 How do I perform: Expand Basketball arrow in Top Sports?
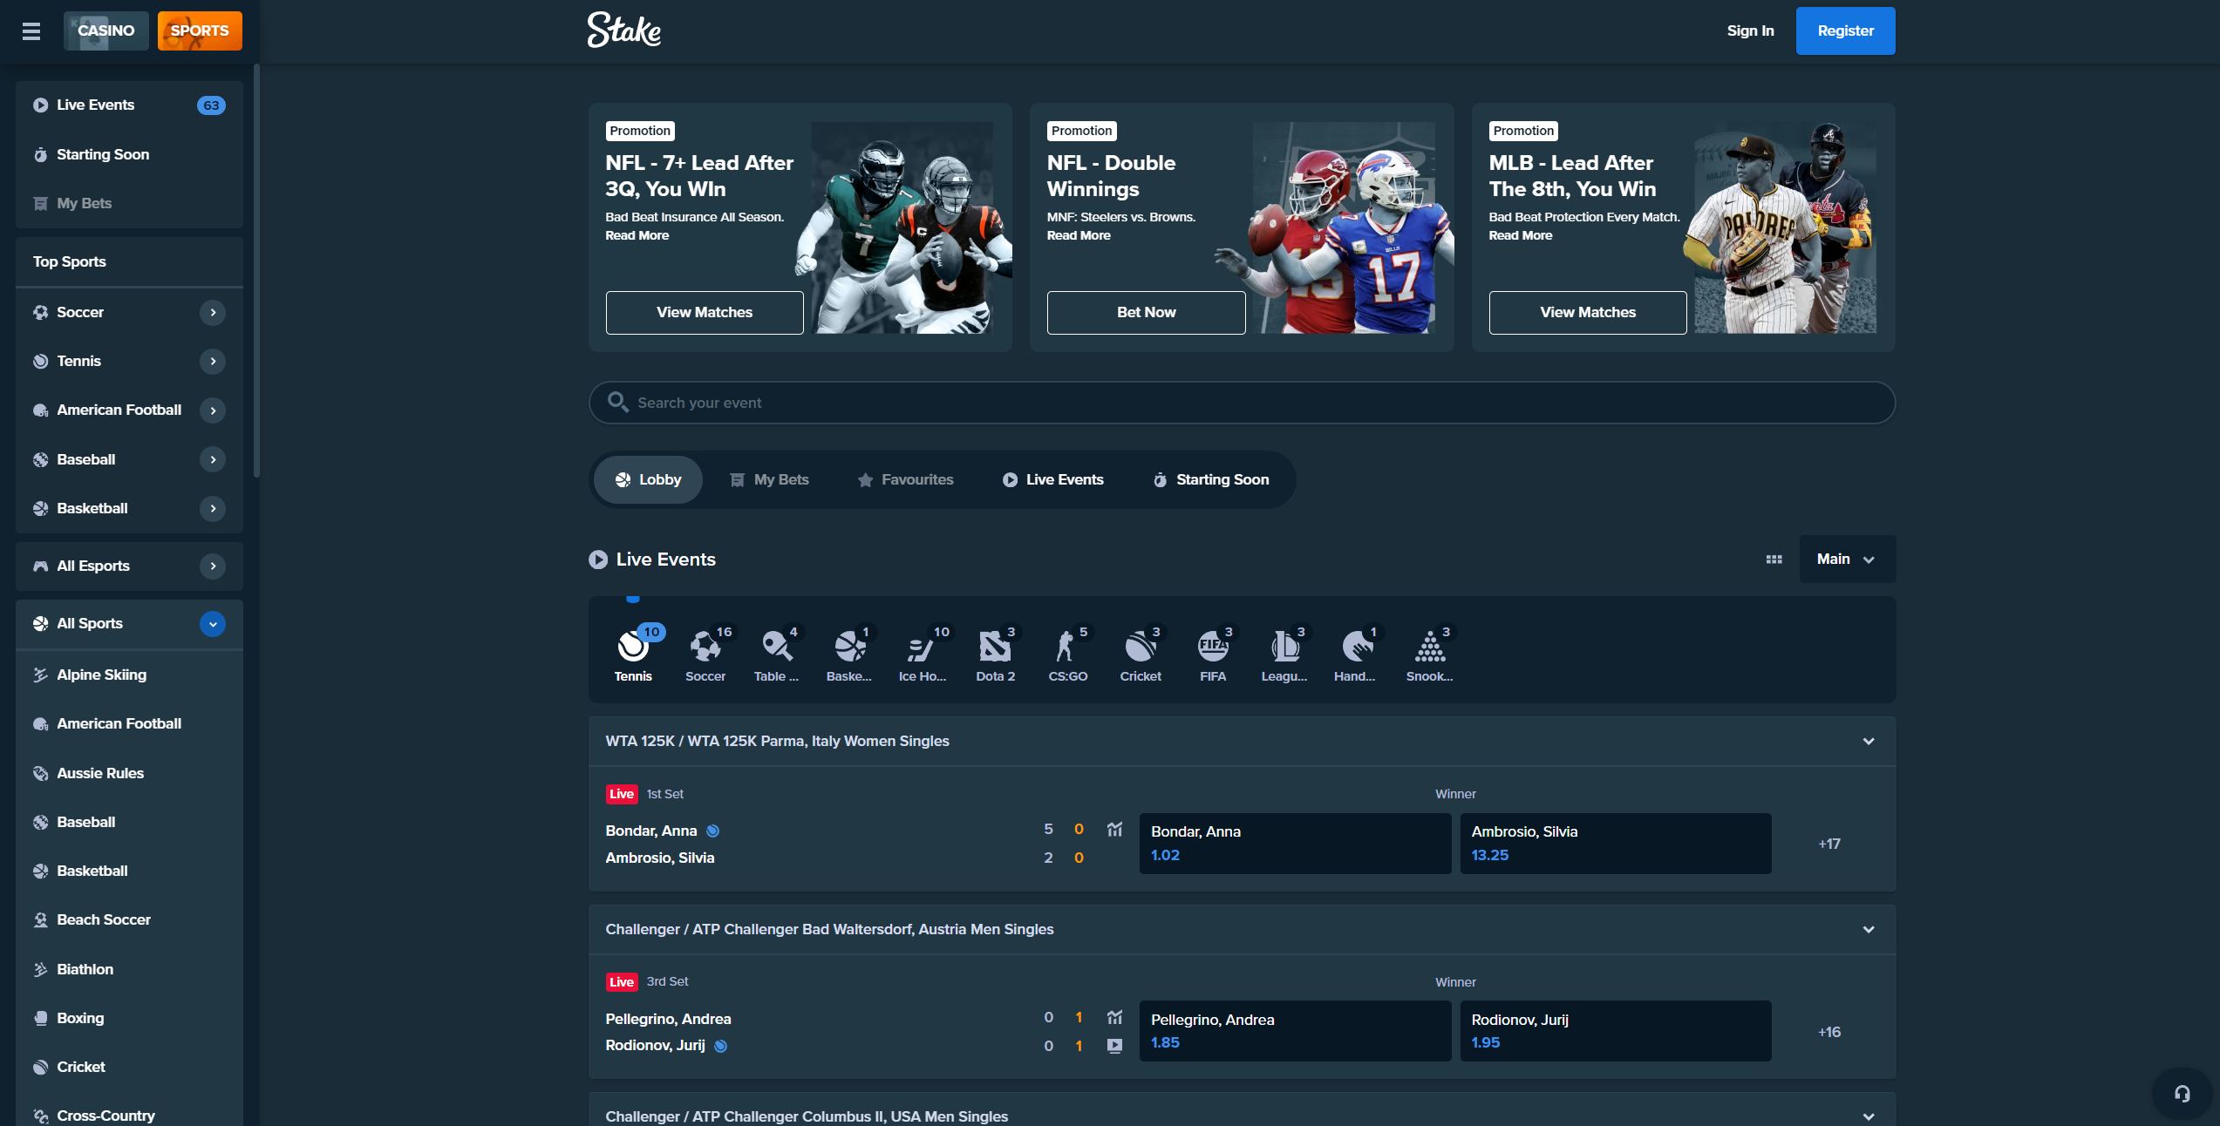click(x=213, y=508)
